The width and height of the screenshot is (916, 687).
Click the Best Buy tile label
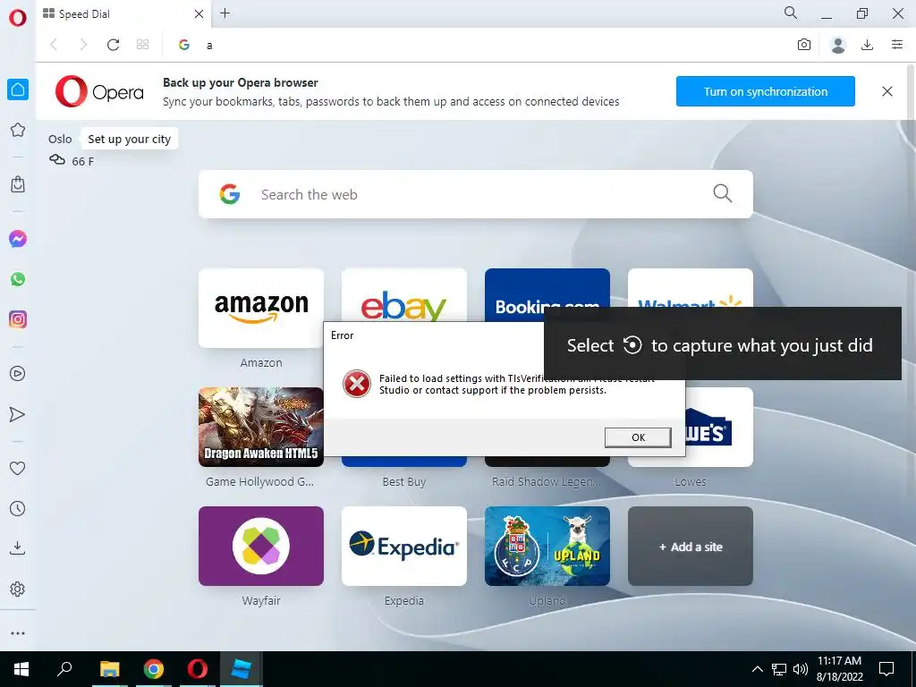pos(403,482)
